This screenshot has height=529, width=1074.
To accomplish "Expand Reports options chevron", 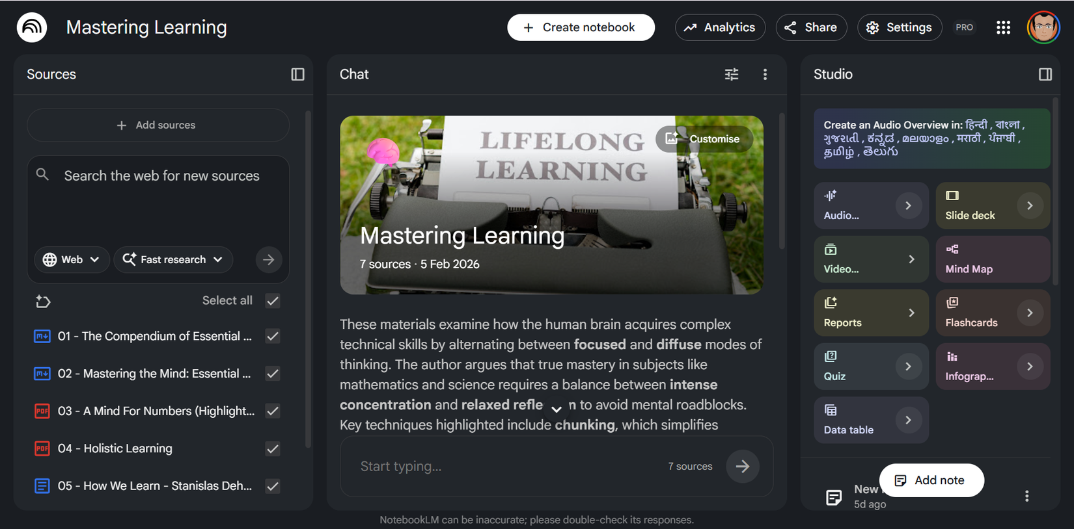I will tap(911, 313).
